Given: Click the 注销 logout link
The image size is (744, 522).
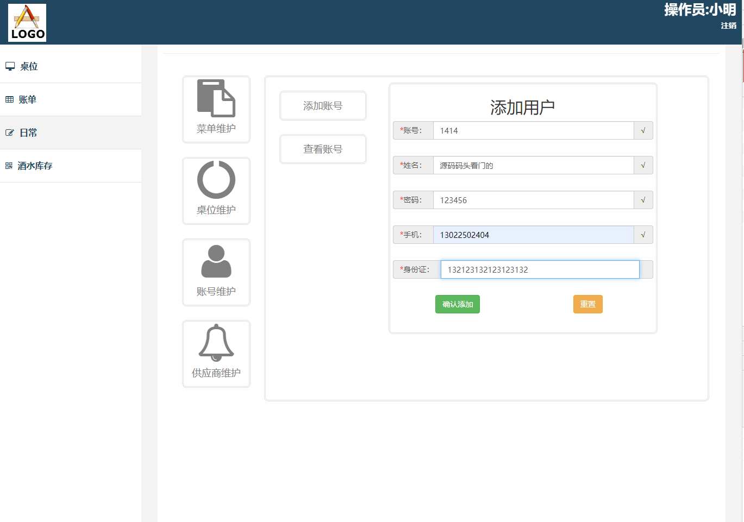Looking at the screenshot, I should 728,26.
